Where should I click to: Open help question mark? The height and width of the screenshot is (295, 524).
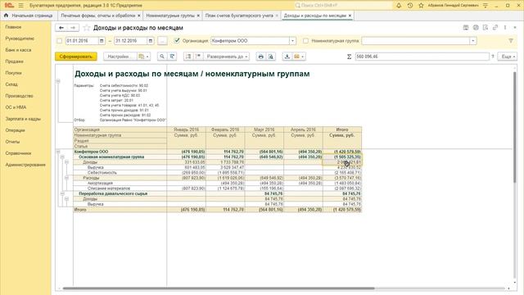493,57
